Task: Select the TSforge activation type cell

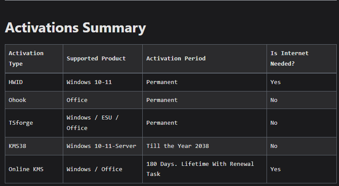Action: tap(21, 123)
